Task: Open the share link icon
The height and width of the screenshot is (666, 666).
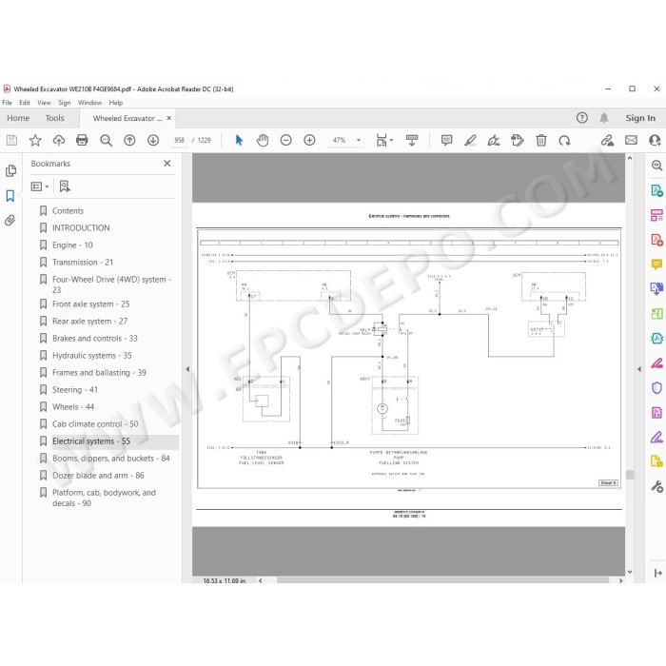Action: point(607,140)
